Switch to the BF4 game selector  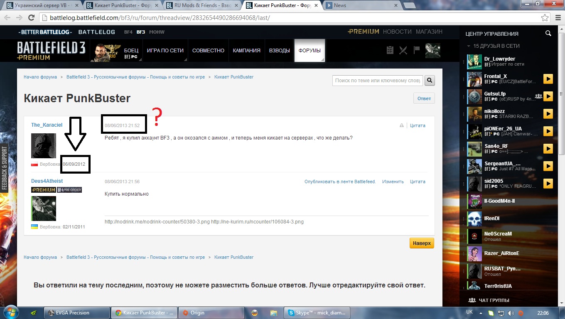[128, 32]
